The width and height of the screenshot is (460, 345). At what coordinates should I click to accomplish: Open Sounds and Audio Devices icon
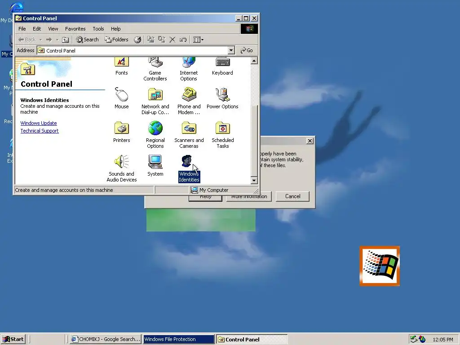point(121,169)
